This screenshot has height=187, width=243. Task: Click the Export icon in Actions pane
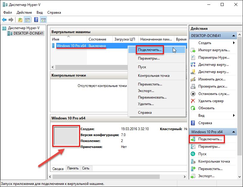[x=193, y=176]
